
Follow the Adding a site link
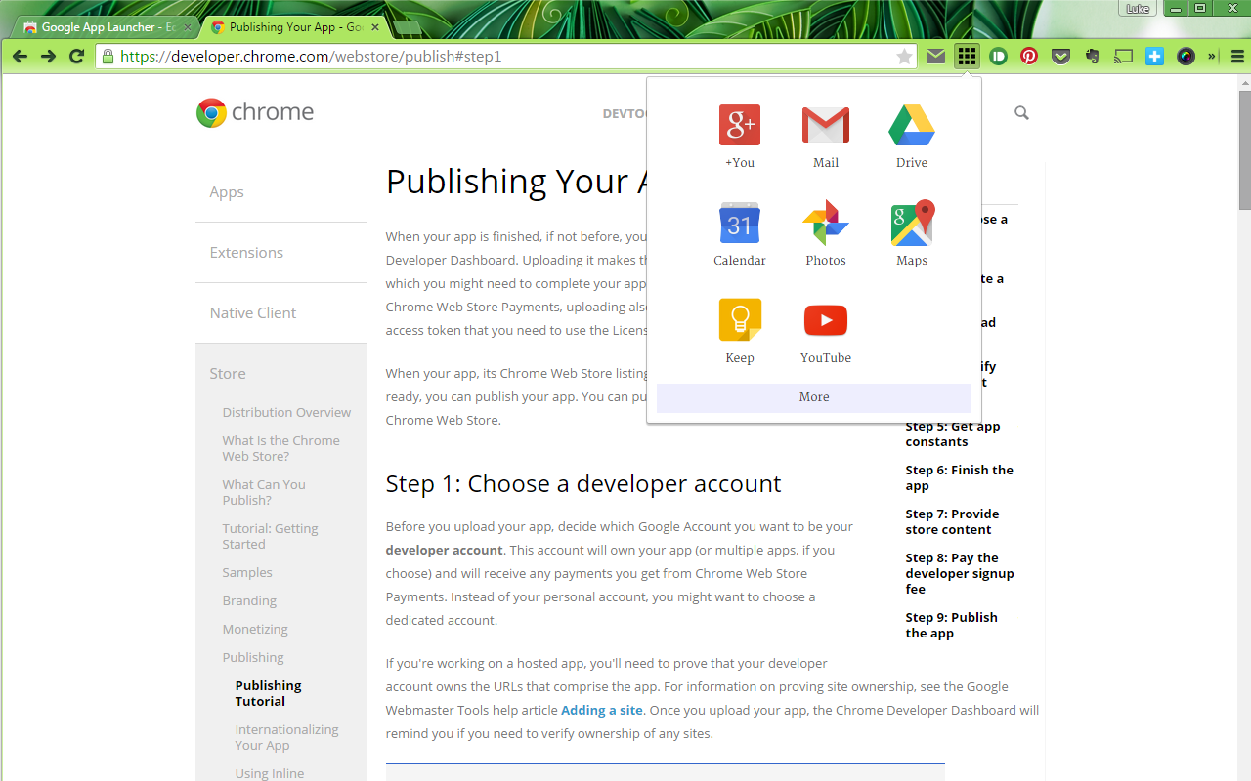tap(602, 710)
